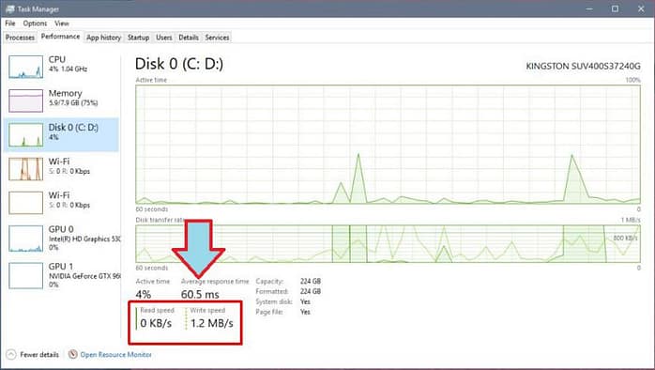
Task: Open the Details tab
Action: [189, 38]
